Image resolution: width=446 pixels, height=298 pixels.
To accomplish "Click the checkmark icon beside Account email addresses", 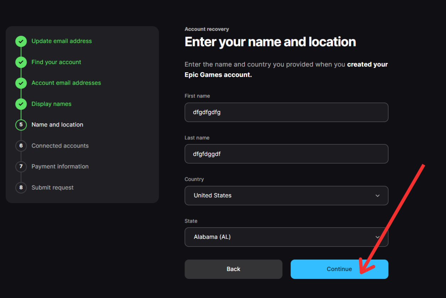I will (21, 83).
